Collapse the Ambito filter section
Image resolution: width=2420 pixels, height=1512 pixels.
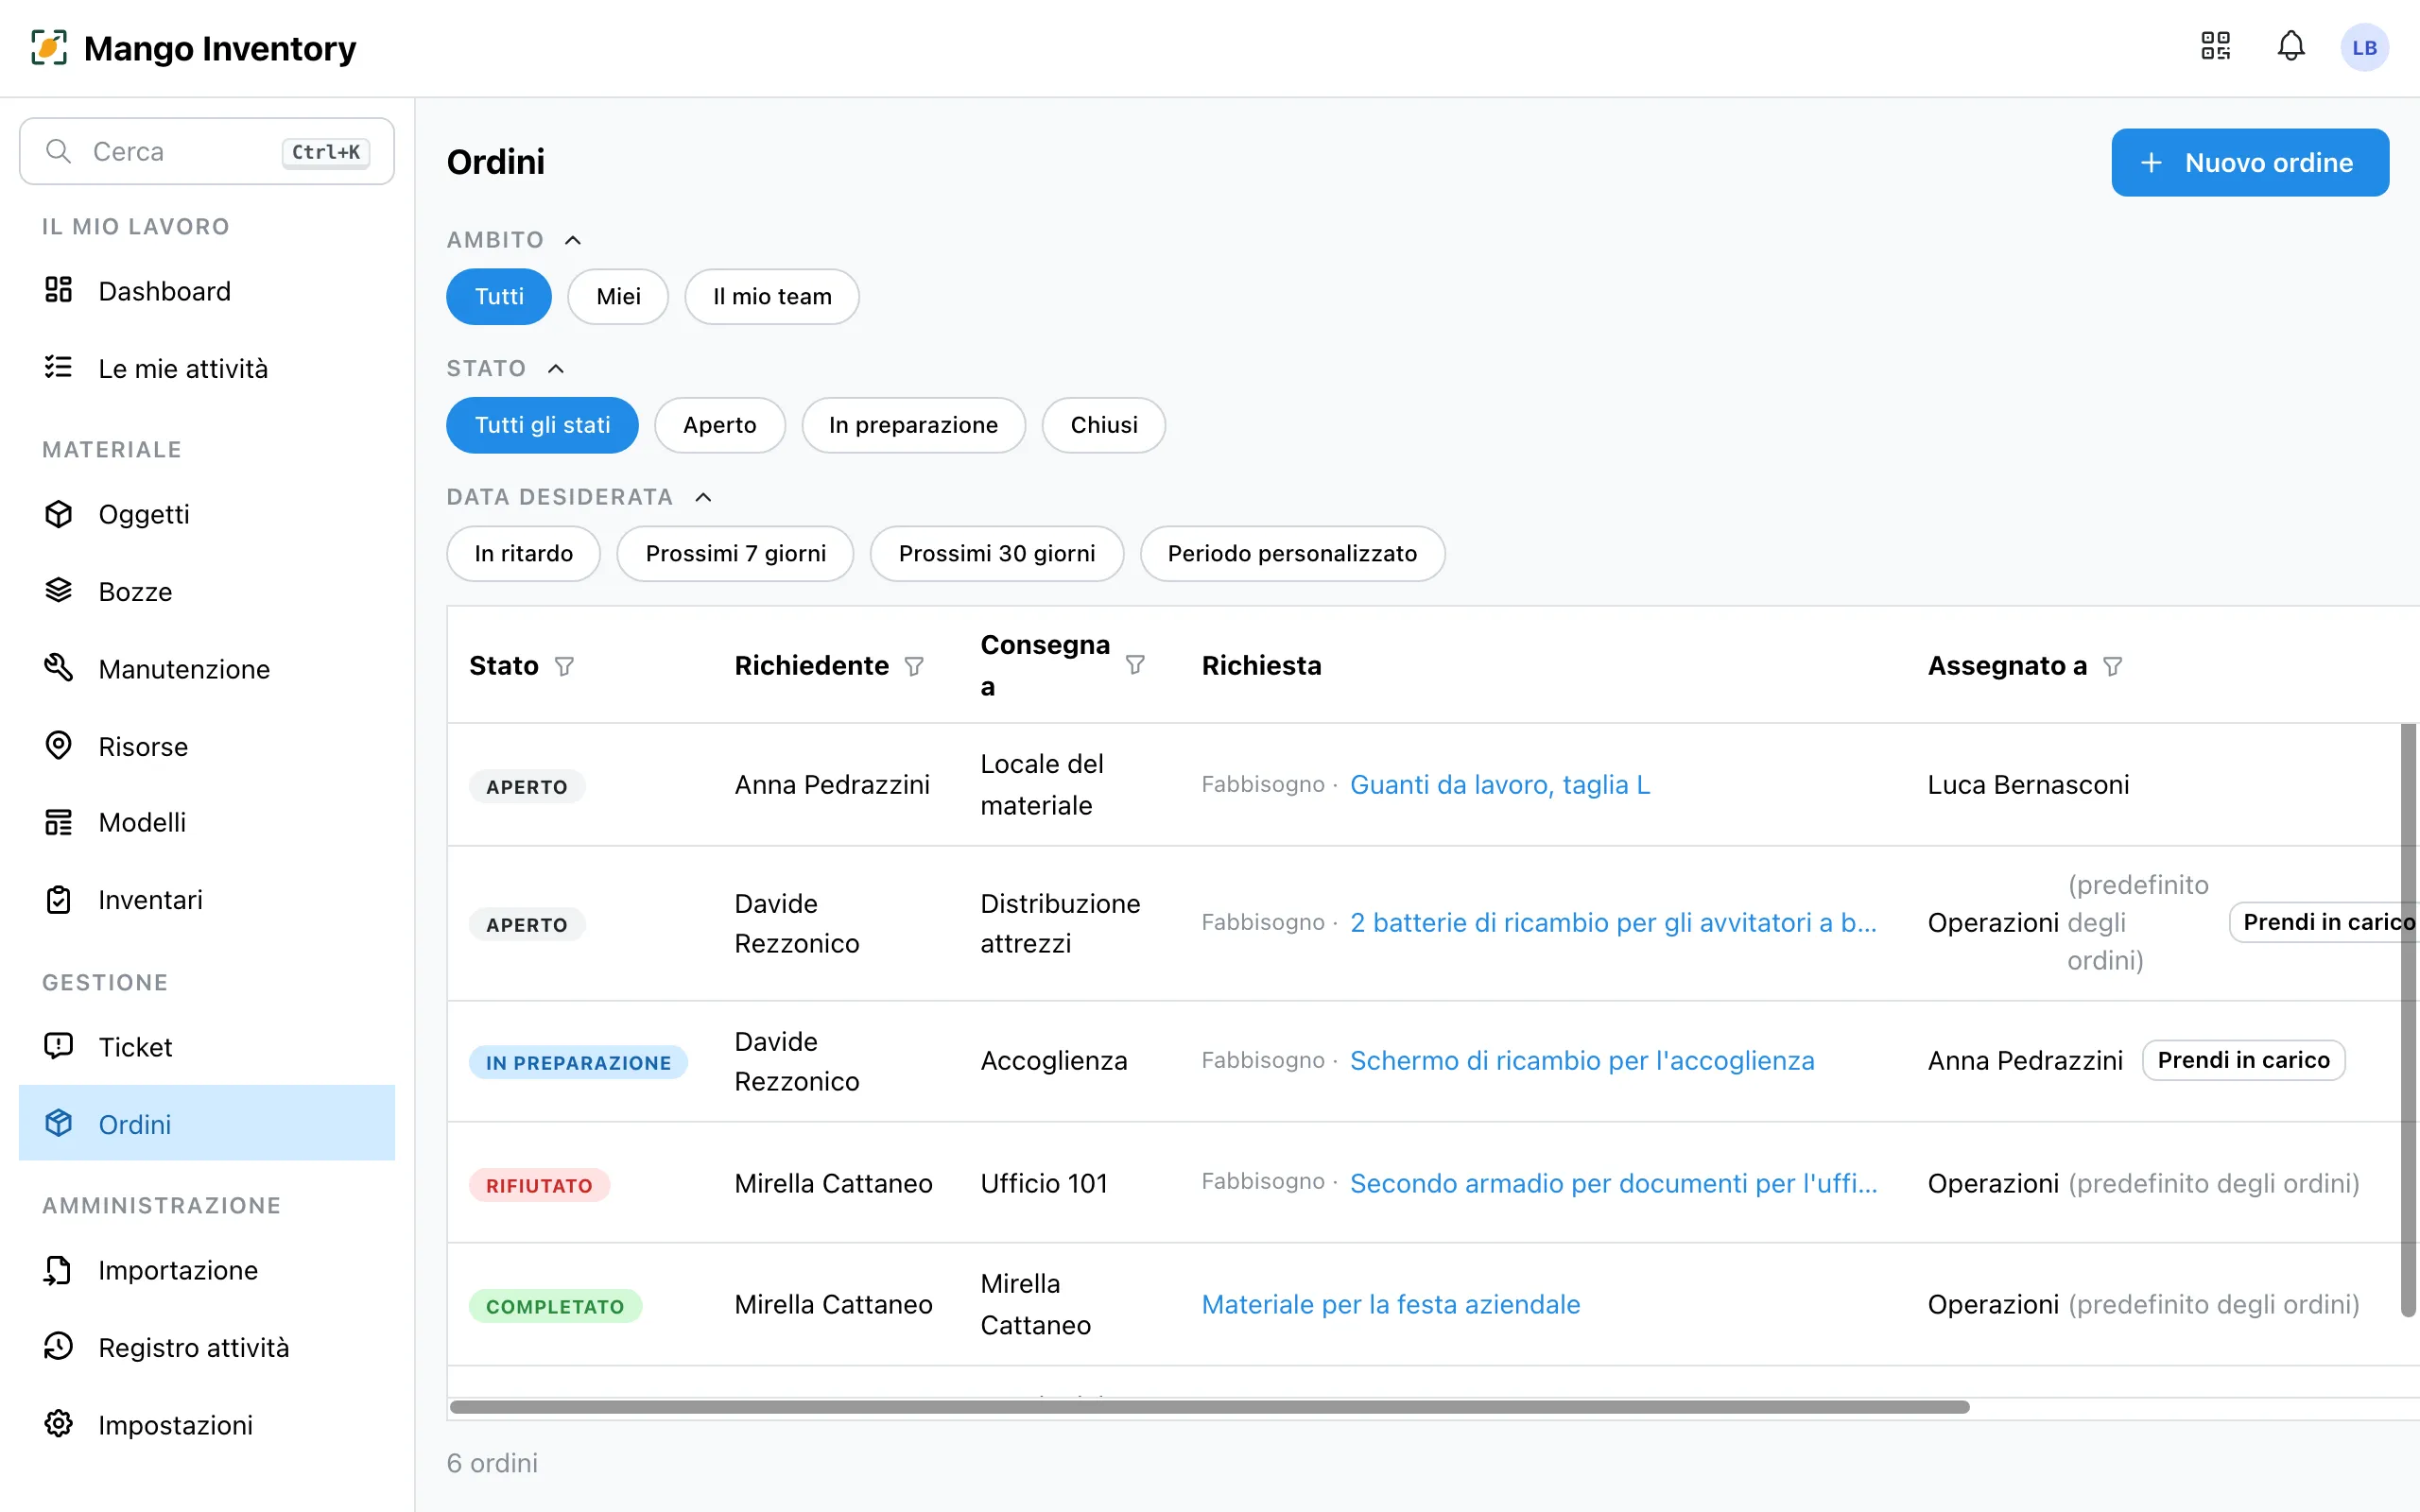pos(573,240)
